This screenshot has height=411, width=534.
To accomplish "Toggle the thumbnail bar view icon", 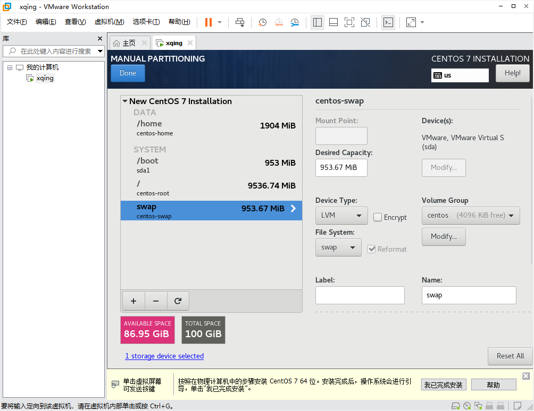I will (x=333, y=22).
